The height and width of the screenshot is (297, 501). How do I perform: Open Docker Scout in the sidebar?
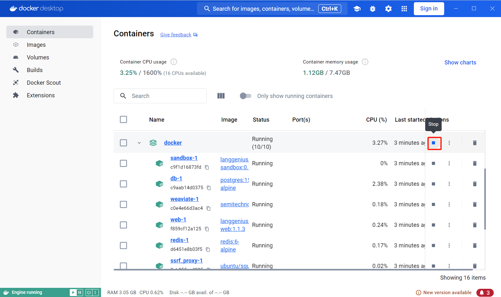(x=50, y=82)
